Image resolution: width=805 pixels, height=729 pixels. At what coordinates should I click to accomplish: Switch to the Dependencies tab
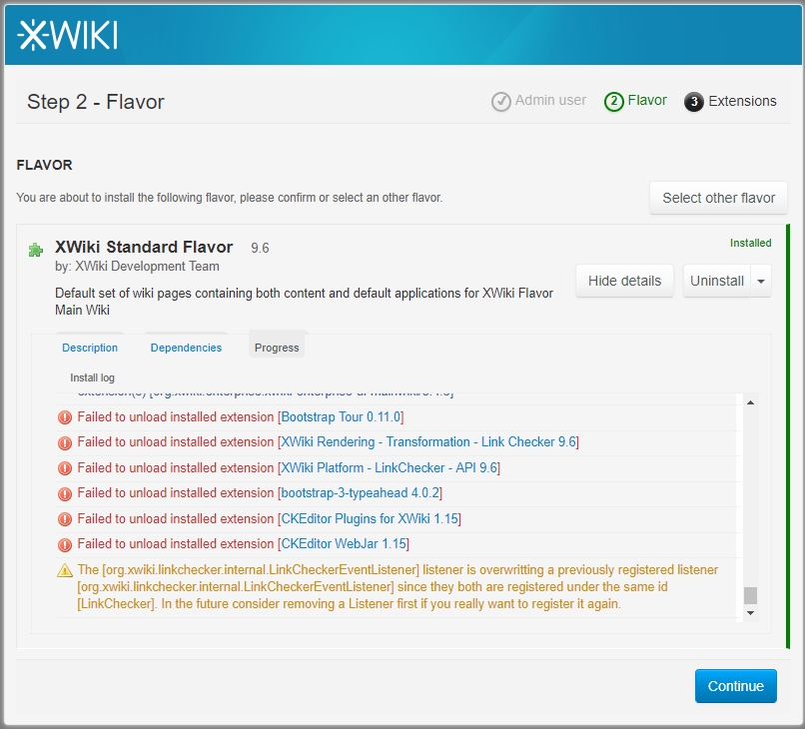(186, 348)
